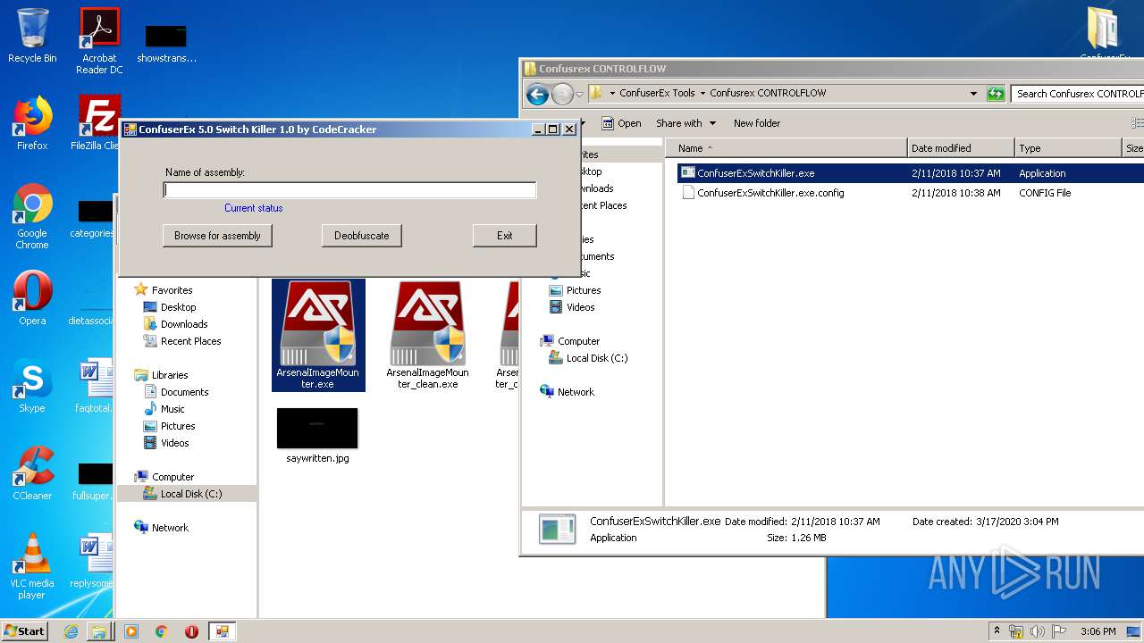This screenshot has height=643, width=1144.
Task: Open Recent Places in left explorer window
Action: (x=182, y=341)
